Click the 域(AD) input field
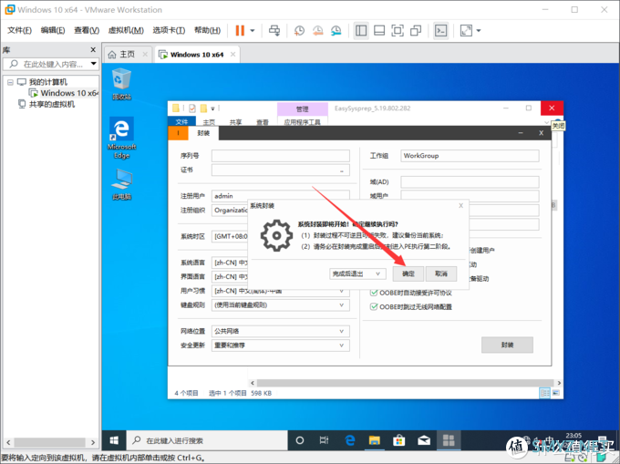Viewport: 620px width, 464px height. pos(470,181)
